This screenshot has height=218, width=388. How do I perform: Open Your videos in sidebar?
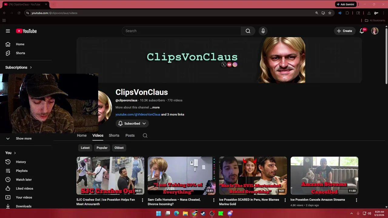24,197
